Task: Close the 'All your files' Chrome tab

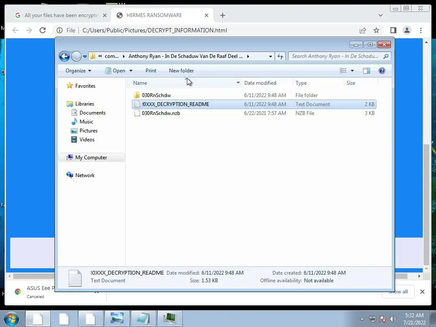Action: coord(105,15)
